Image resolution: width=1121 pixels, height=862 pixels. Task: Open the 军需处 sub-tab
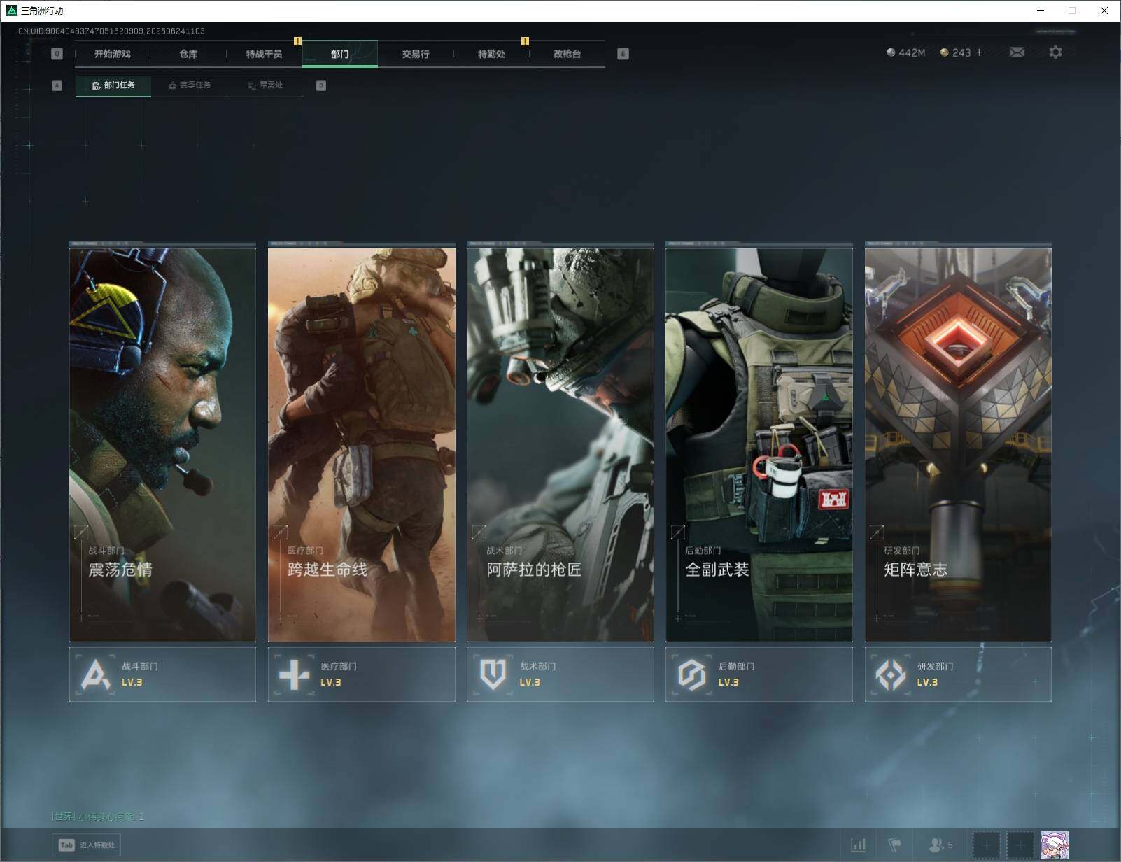coord(265,85)
